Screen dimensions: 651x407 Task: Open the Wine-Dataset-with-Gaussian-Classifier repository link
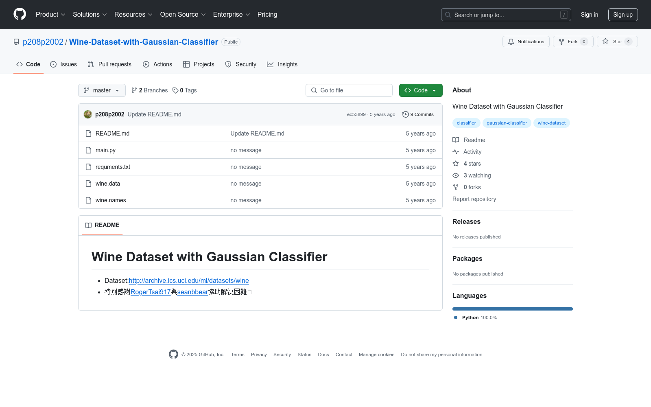(144, 42)
